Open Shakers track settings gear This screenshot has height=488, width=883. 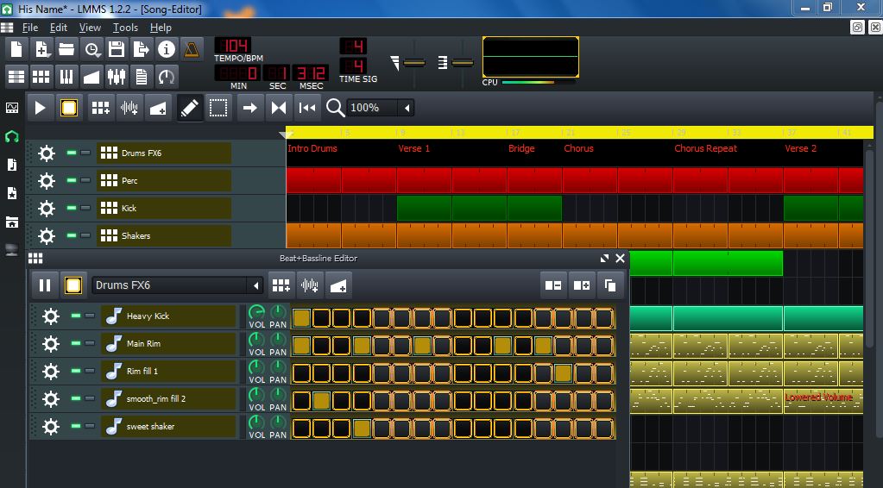[46, 235]
